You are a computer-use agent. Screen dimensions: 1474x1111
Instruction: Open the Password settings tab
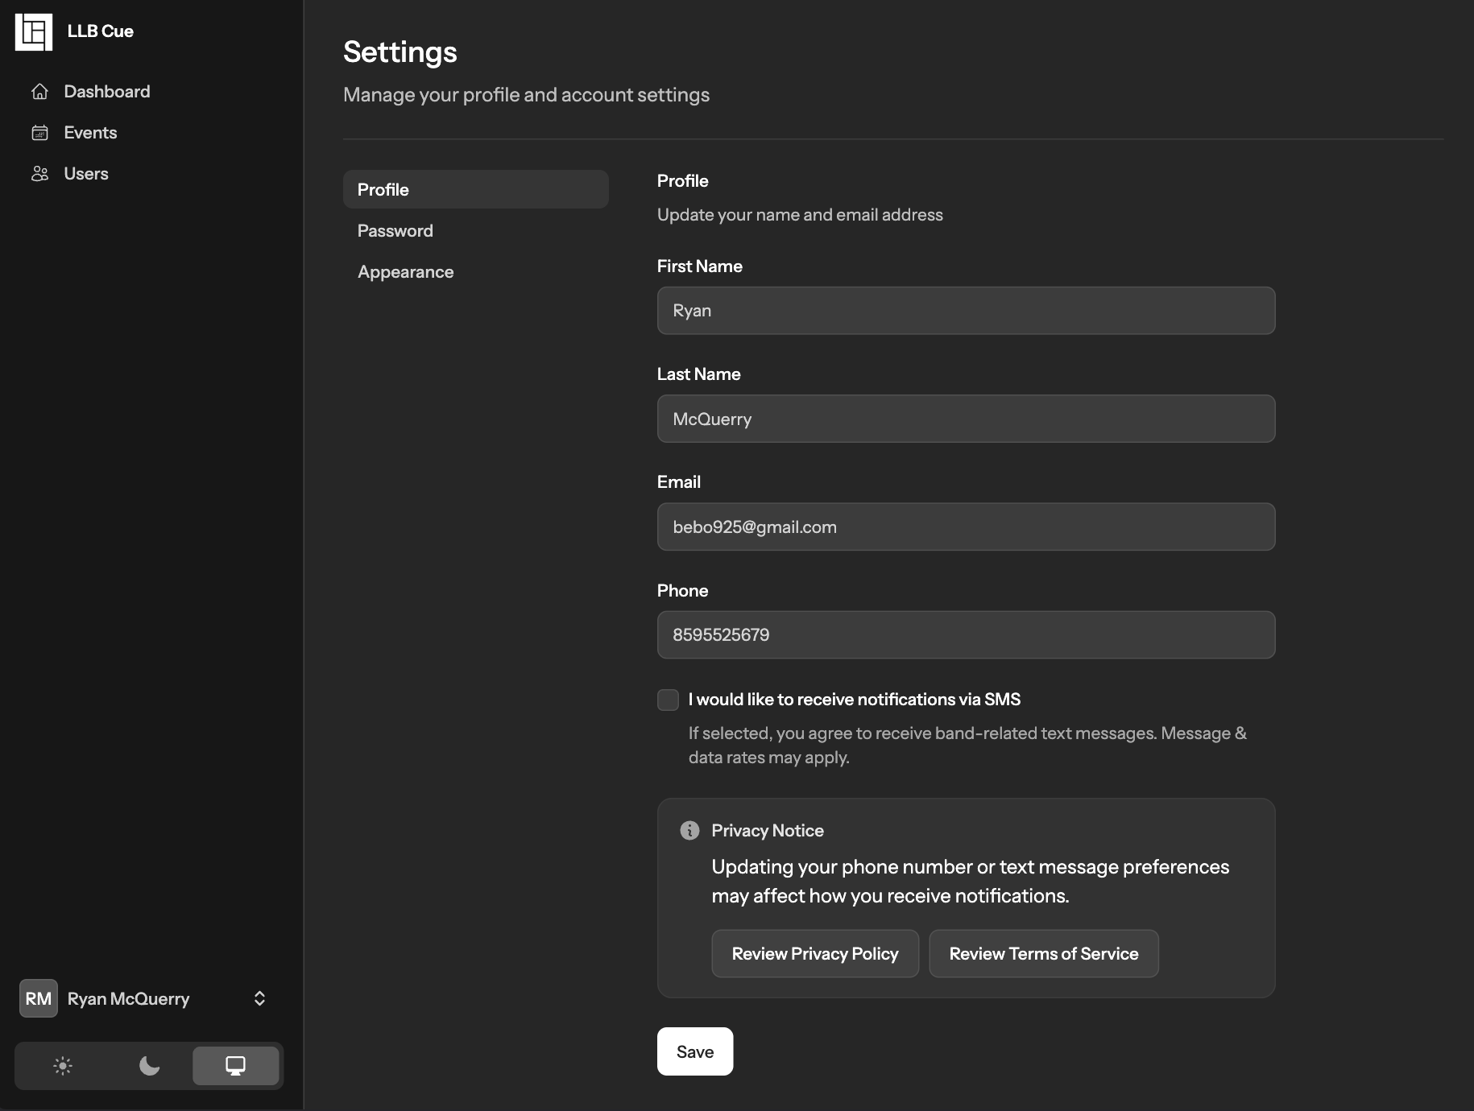395,231
